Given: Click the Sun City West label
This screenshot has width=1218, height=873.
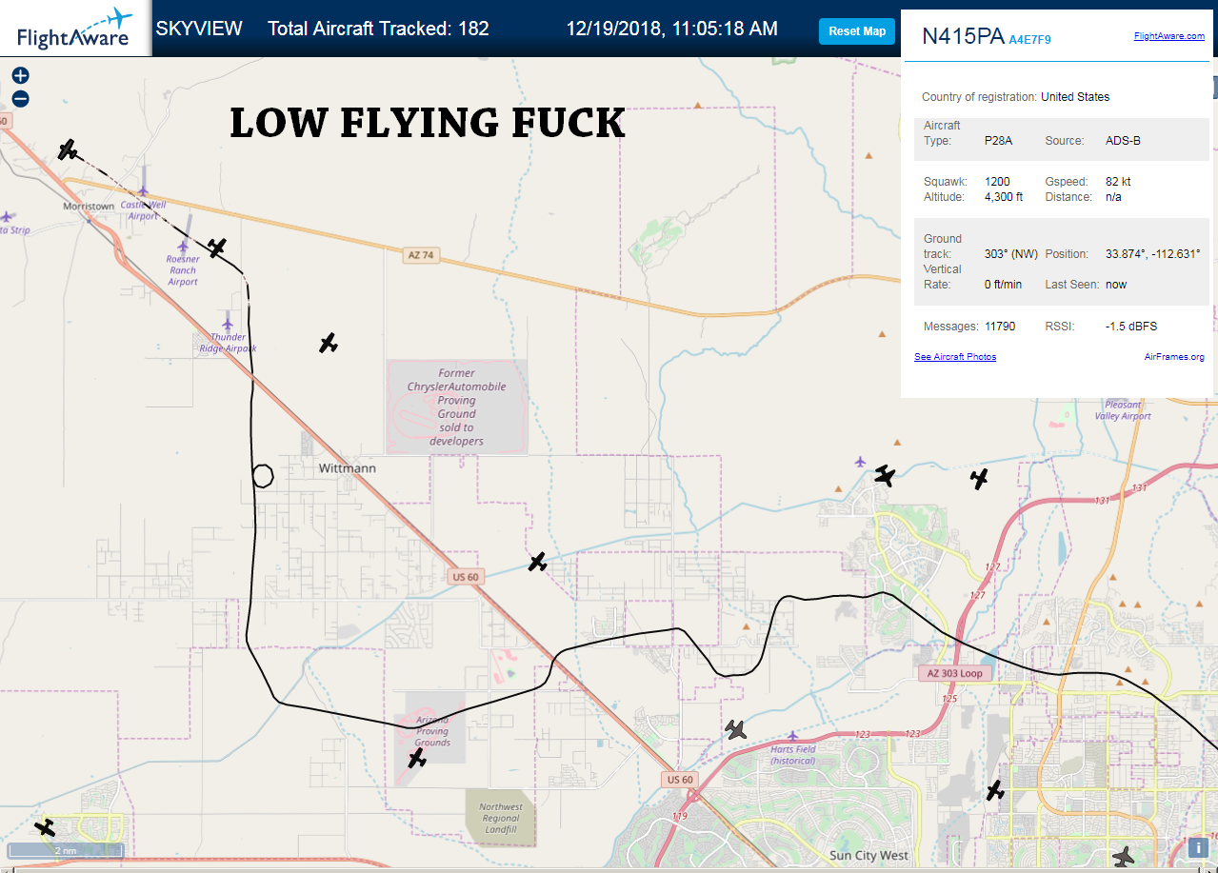Looking at the screenshot, I should pyautogui.click(x=869, y=856).
